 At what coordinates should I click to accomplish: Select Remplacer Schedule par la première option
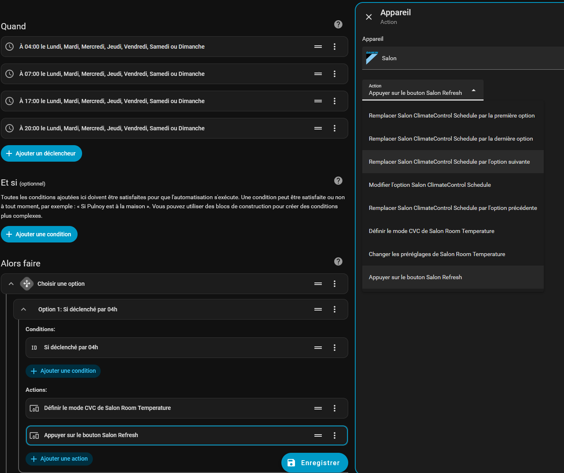pos(452,115)
